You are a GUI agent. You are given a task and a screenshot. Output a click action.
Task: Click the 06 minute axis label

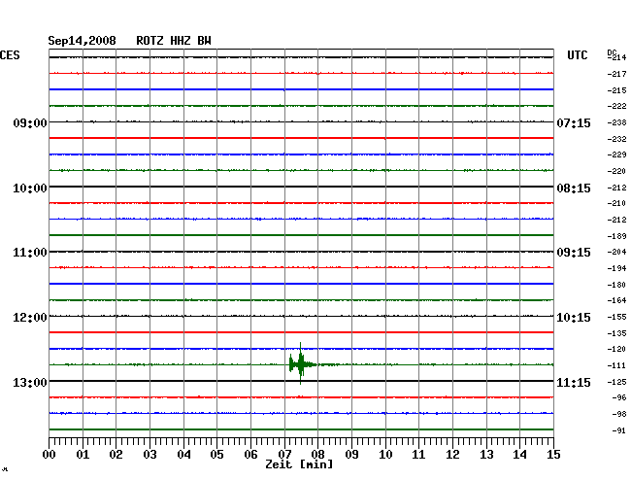(x=250, y=455)
